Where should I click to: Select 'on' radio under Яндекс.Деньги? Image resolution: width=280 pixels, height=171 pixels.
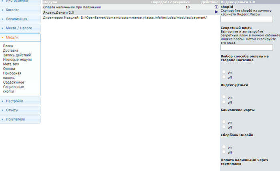click(x=224, y=97)
